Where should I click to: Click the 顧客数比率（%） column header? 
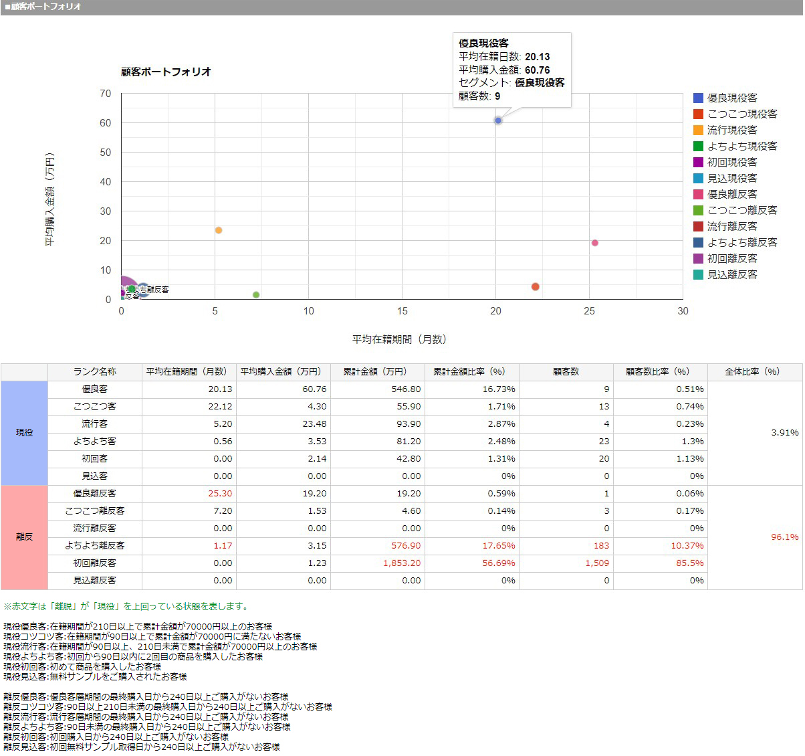660,372
